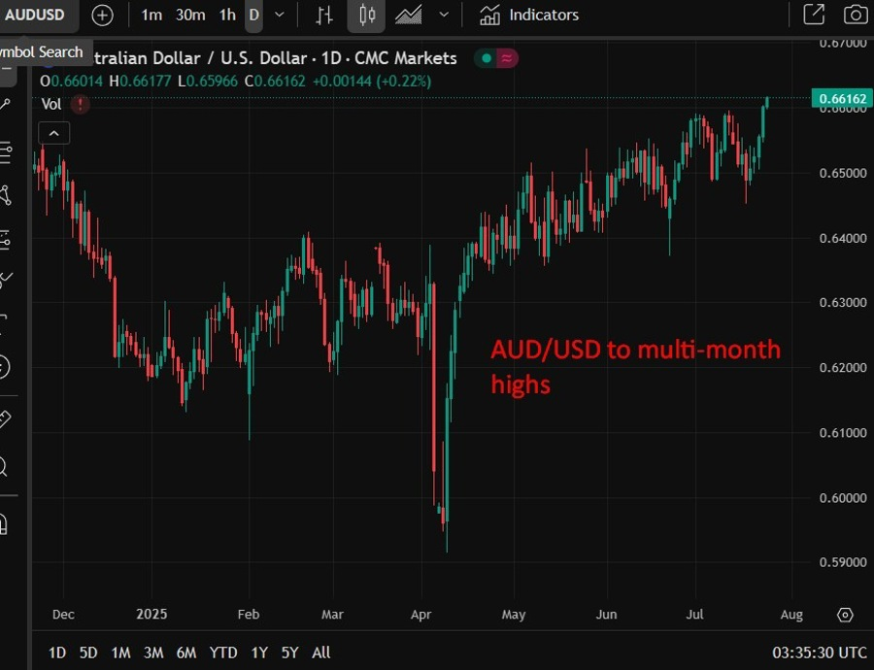Click the open value O0.66014

click(x=71, y=82)
